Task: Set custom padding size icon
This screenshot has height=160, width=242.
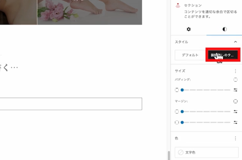Action: (235, 90)
